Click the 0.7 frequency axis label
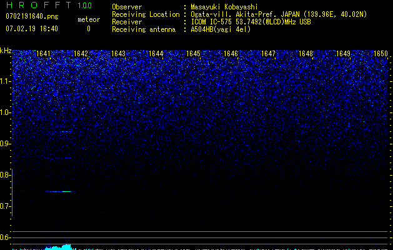The image size is (393, 250). (x=4, y=206)
